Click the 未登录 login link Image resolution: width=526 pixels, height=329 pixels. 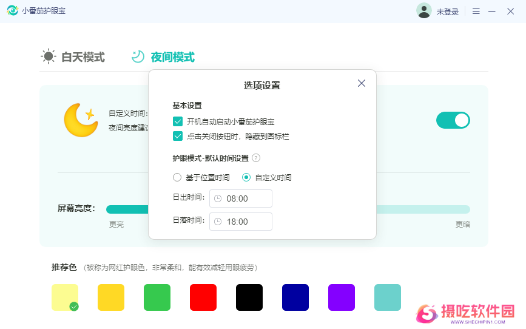[448, 12]
